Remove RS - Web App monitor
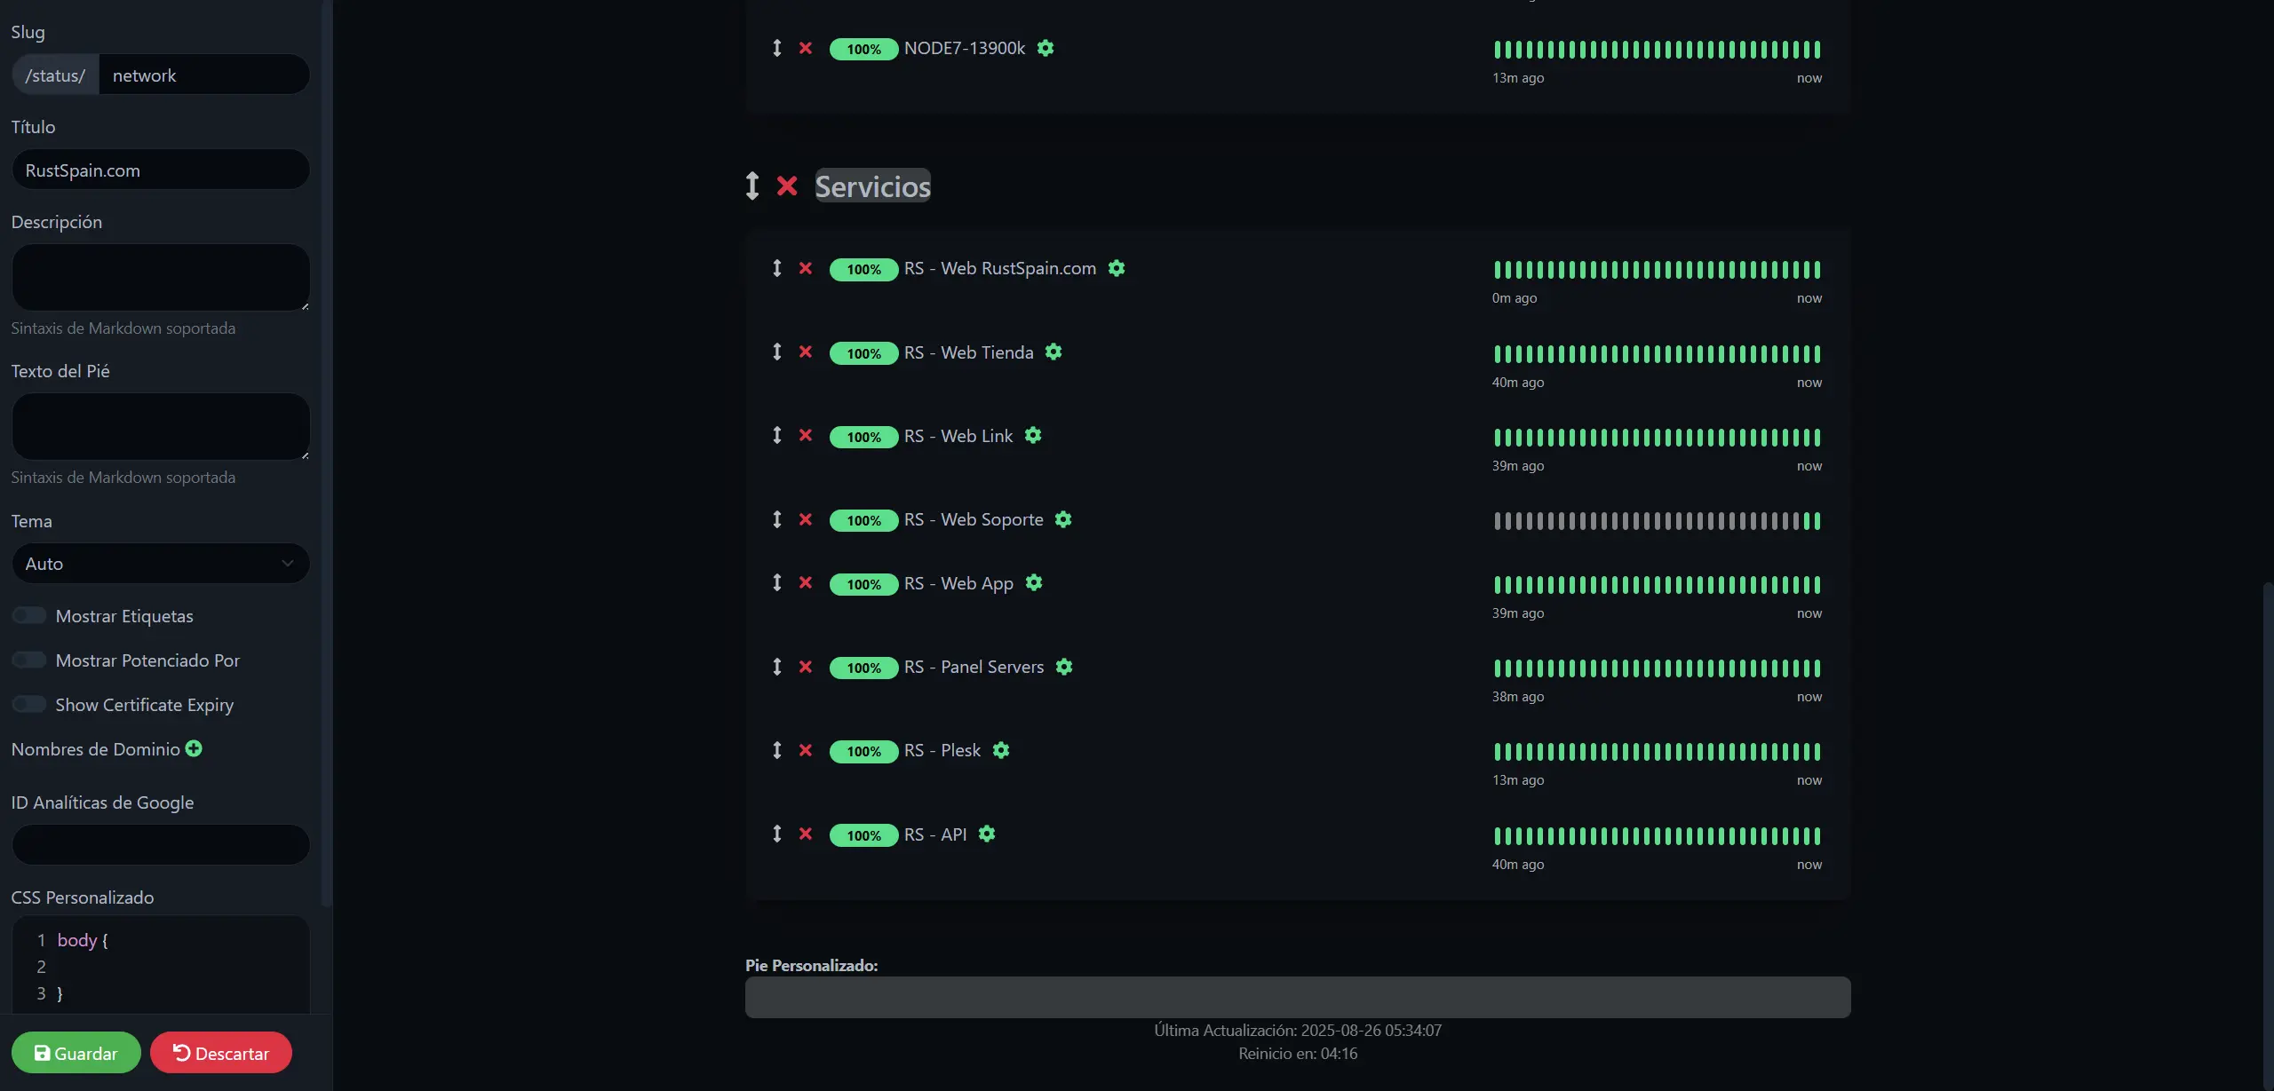Image resolution: width=2274 pixels, height=1091 pixels. pyautogui.click(x=806, y=582)
